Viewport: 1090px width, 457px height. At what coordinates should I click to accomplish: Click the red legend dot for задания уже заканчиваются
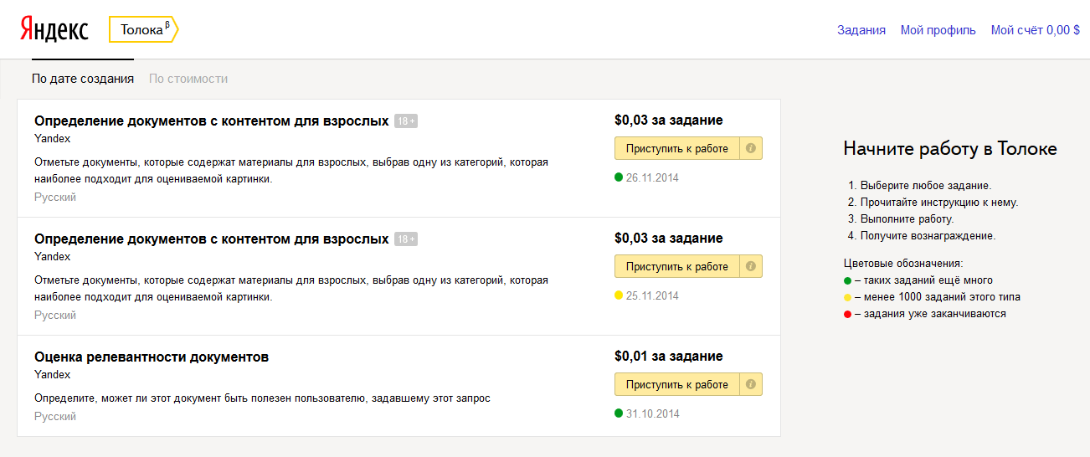coord(847,314)
